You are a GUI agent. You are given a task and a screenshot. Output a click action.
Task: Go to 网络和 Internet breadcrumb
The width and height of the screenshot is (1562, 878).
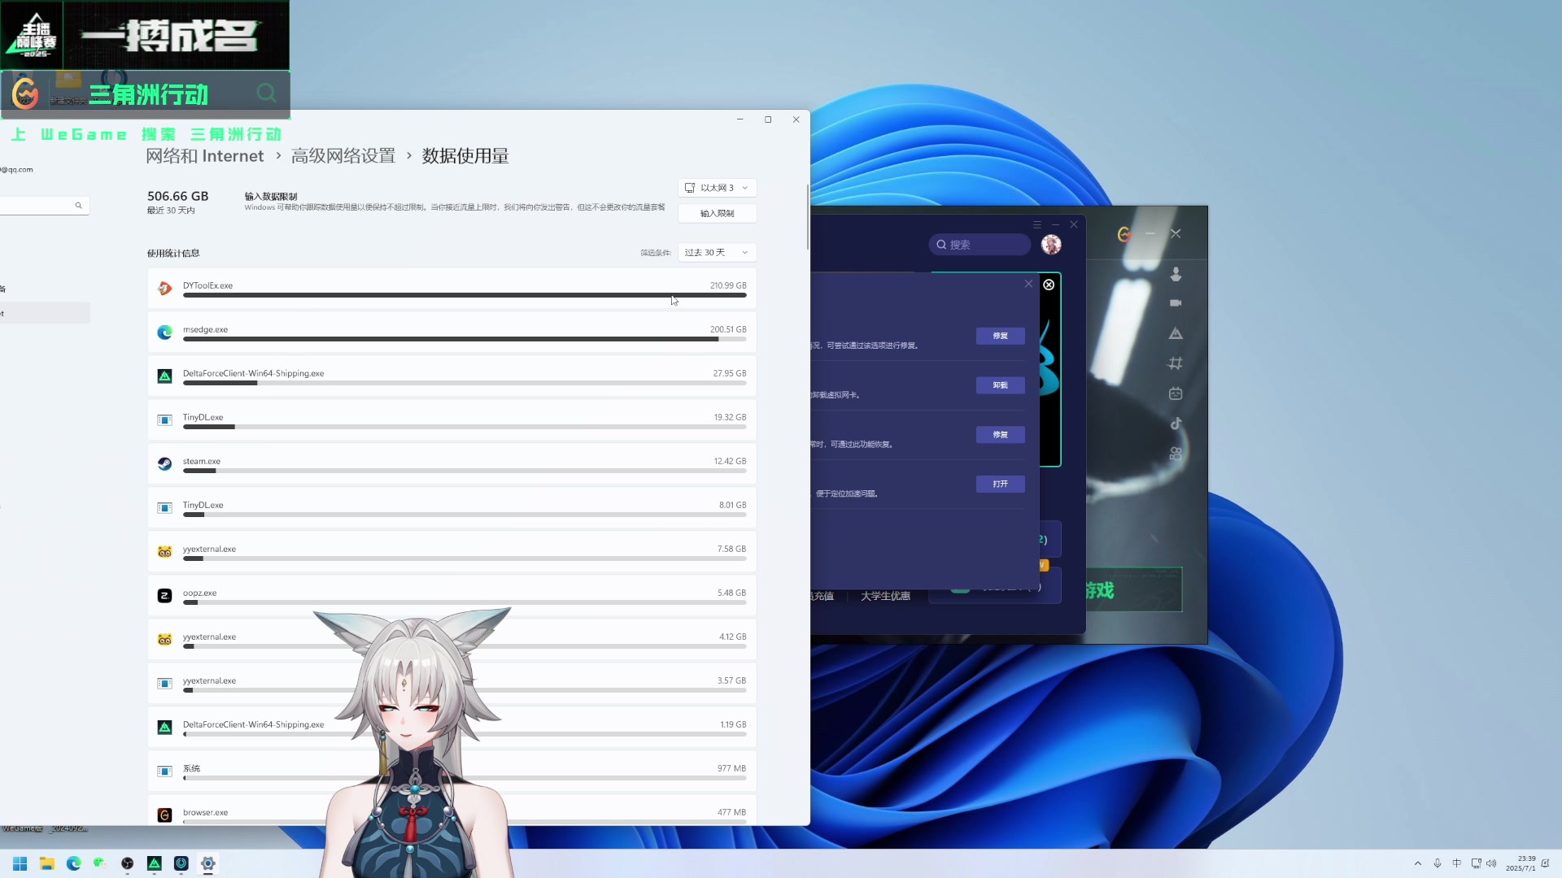tap(205, 156)
